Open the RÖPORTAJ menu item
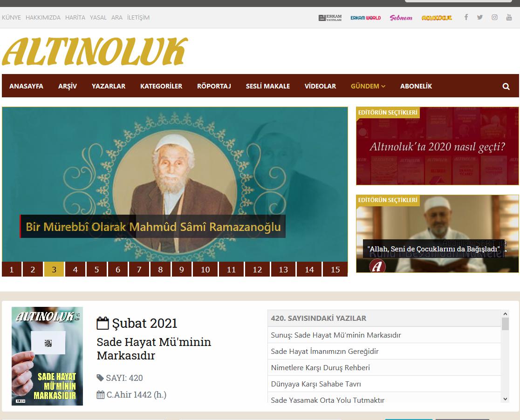The image size is (520, 420). 214,86
